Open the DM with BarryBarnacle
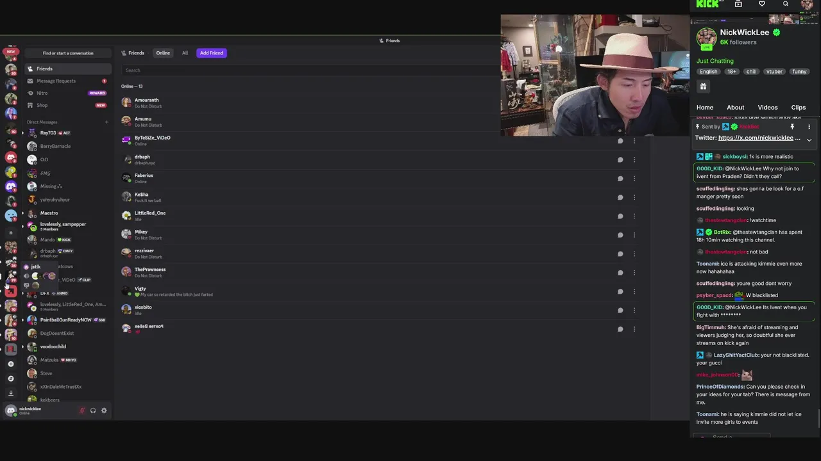821x461 pixels. pos(68,146)
